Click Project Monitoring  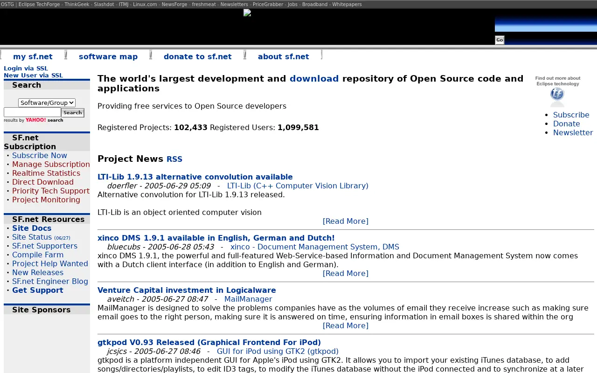pyautogui.click(x=46, y=200)
